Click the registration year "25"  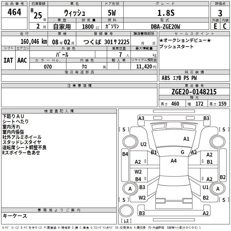click(x=38, y=16)
